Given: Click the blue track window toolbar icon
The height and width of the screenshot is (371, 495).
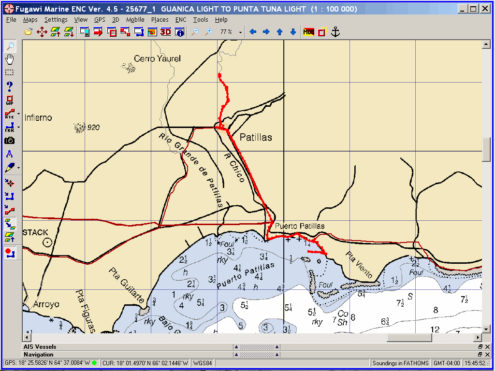Looking at the screenshot, I should 139,32.
